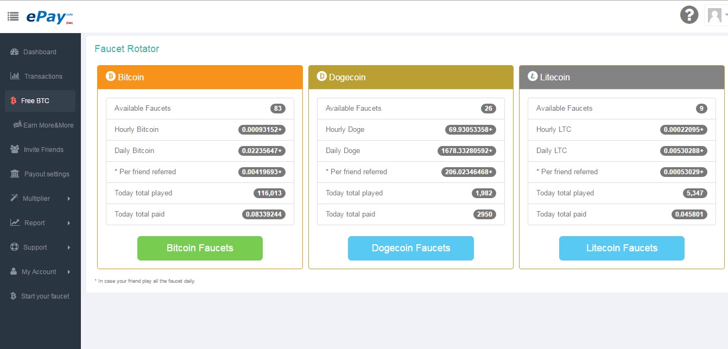Click Hourly LTC value 0.00022095+
The image size is (728, 349).
pos(683,130)
